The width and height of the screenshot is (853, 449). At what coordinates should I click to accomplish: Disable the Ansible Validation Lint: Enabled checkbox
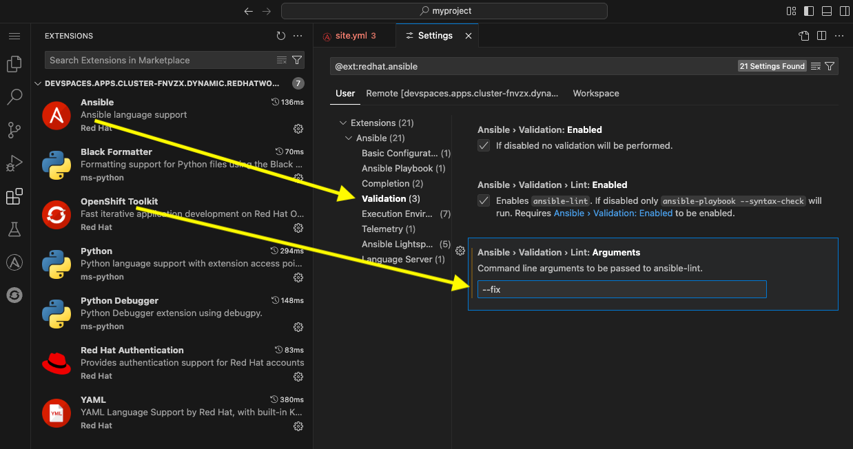click(483, 201)
